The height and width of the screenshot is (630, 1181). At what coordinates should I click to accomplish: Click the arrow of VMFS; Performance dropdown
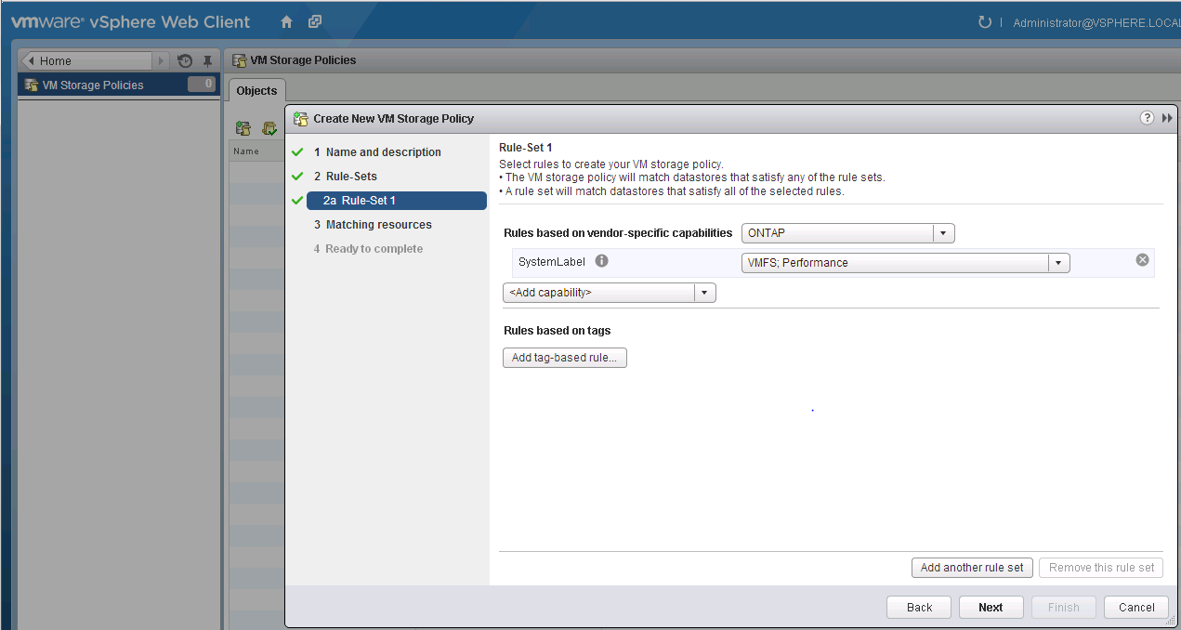(x=1059, y=263)
